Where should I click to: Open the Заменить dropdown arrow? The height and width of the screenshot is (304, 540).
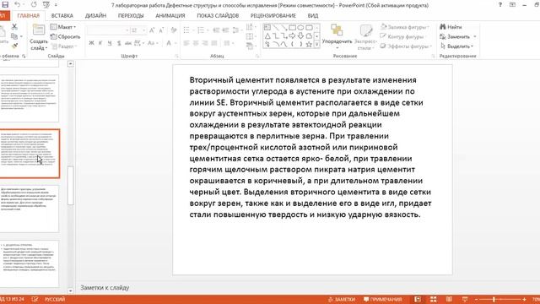click(475, 36)
